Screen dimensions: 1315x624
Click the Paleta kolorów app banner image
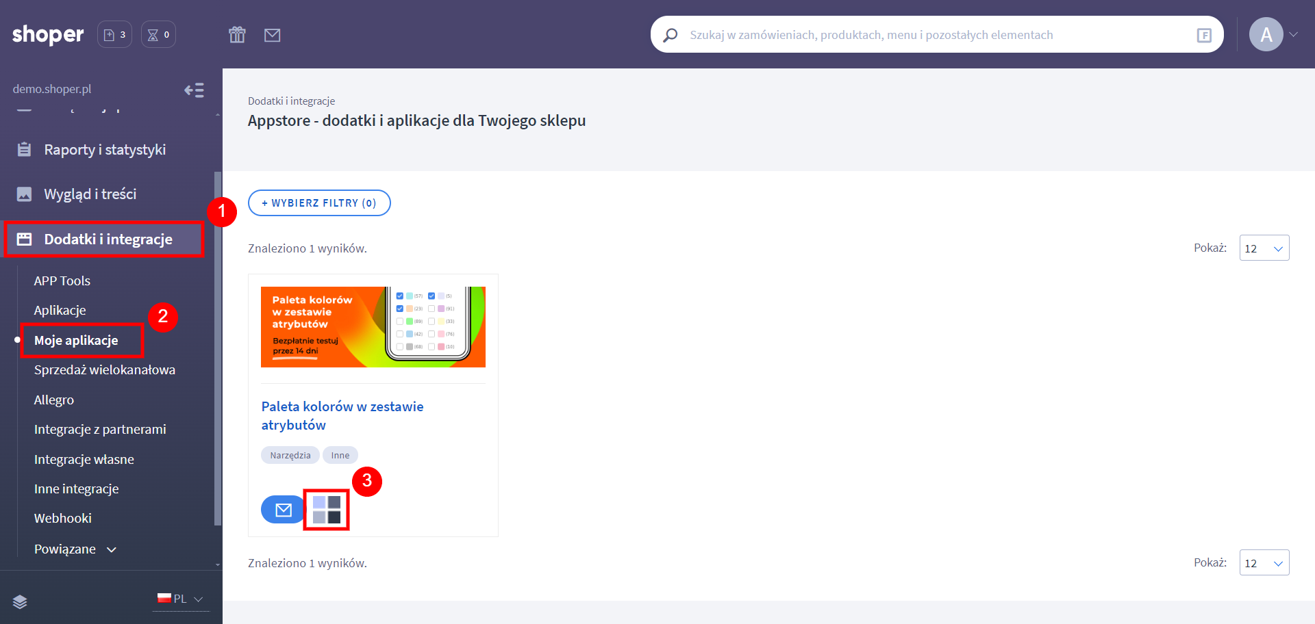(373, 327)
